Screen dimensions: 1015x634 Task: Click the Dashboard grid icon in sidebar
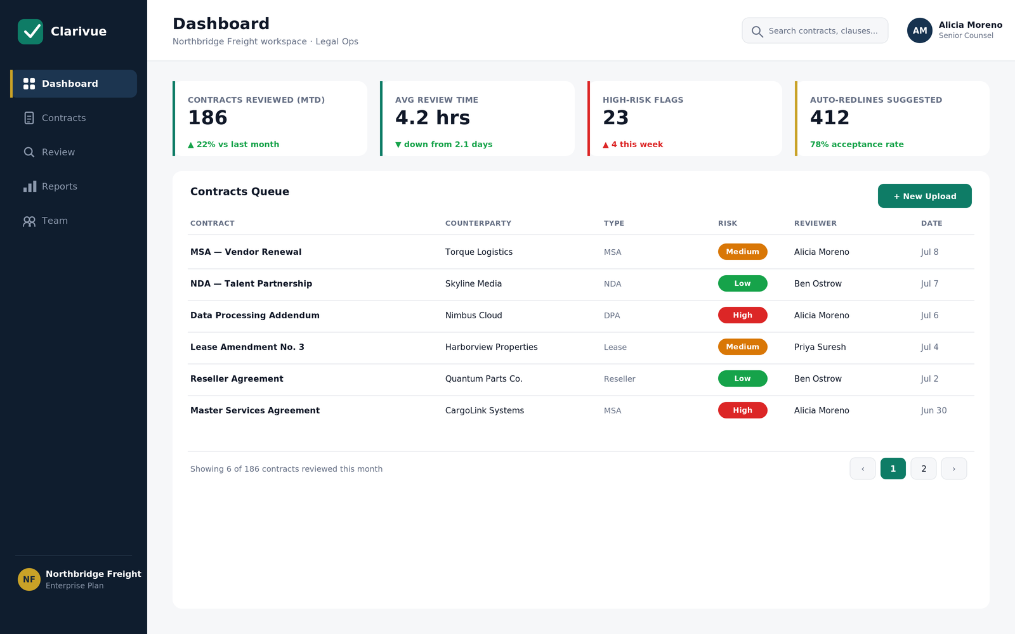click(x=29, y=84)
